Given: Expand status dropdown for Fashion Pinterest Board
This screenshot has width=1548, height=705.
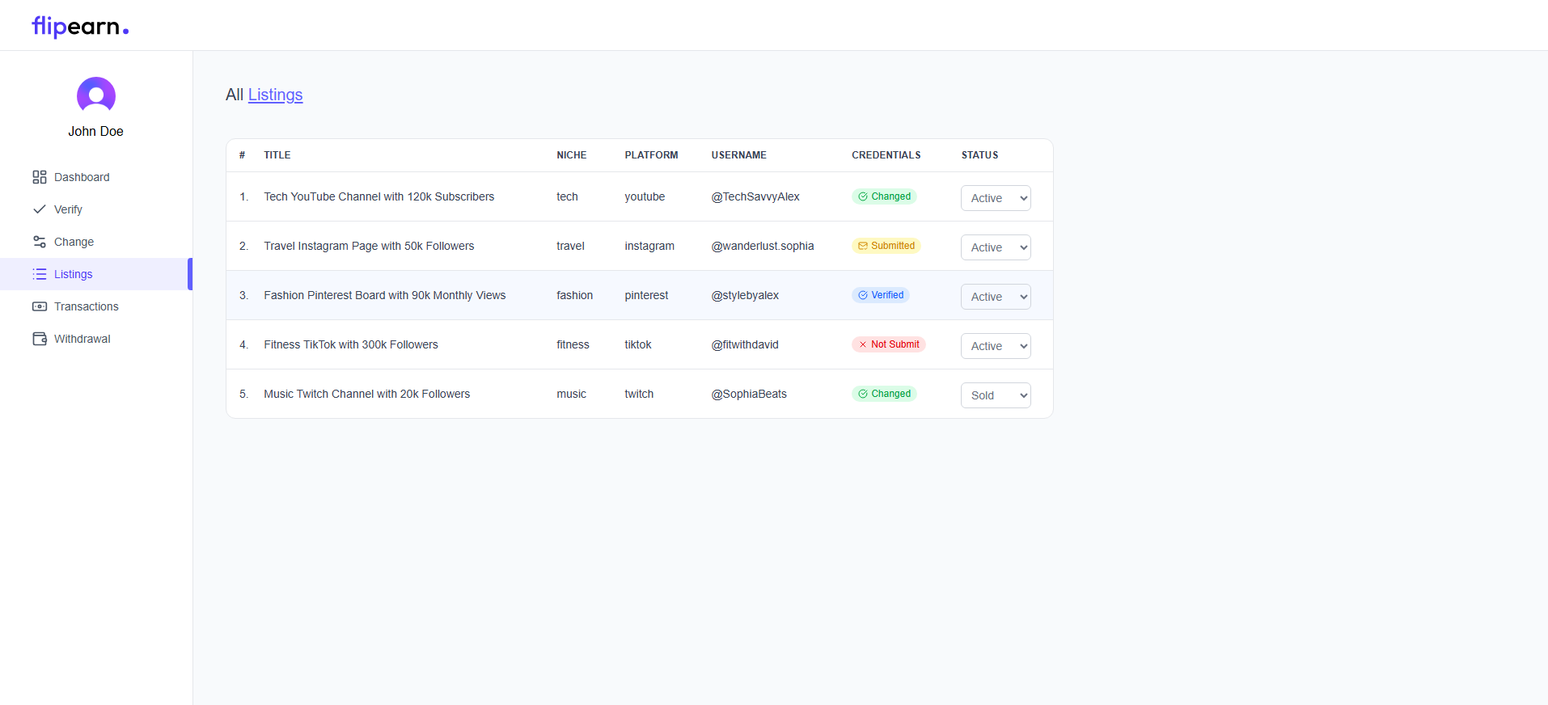Looking at the screenshot, I should click(995, 297).
